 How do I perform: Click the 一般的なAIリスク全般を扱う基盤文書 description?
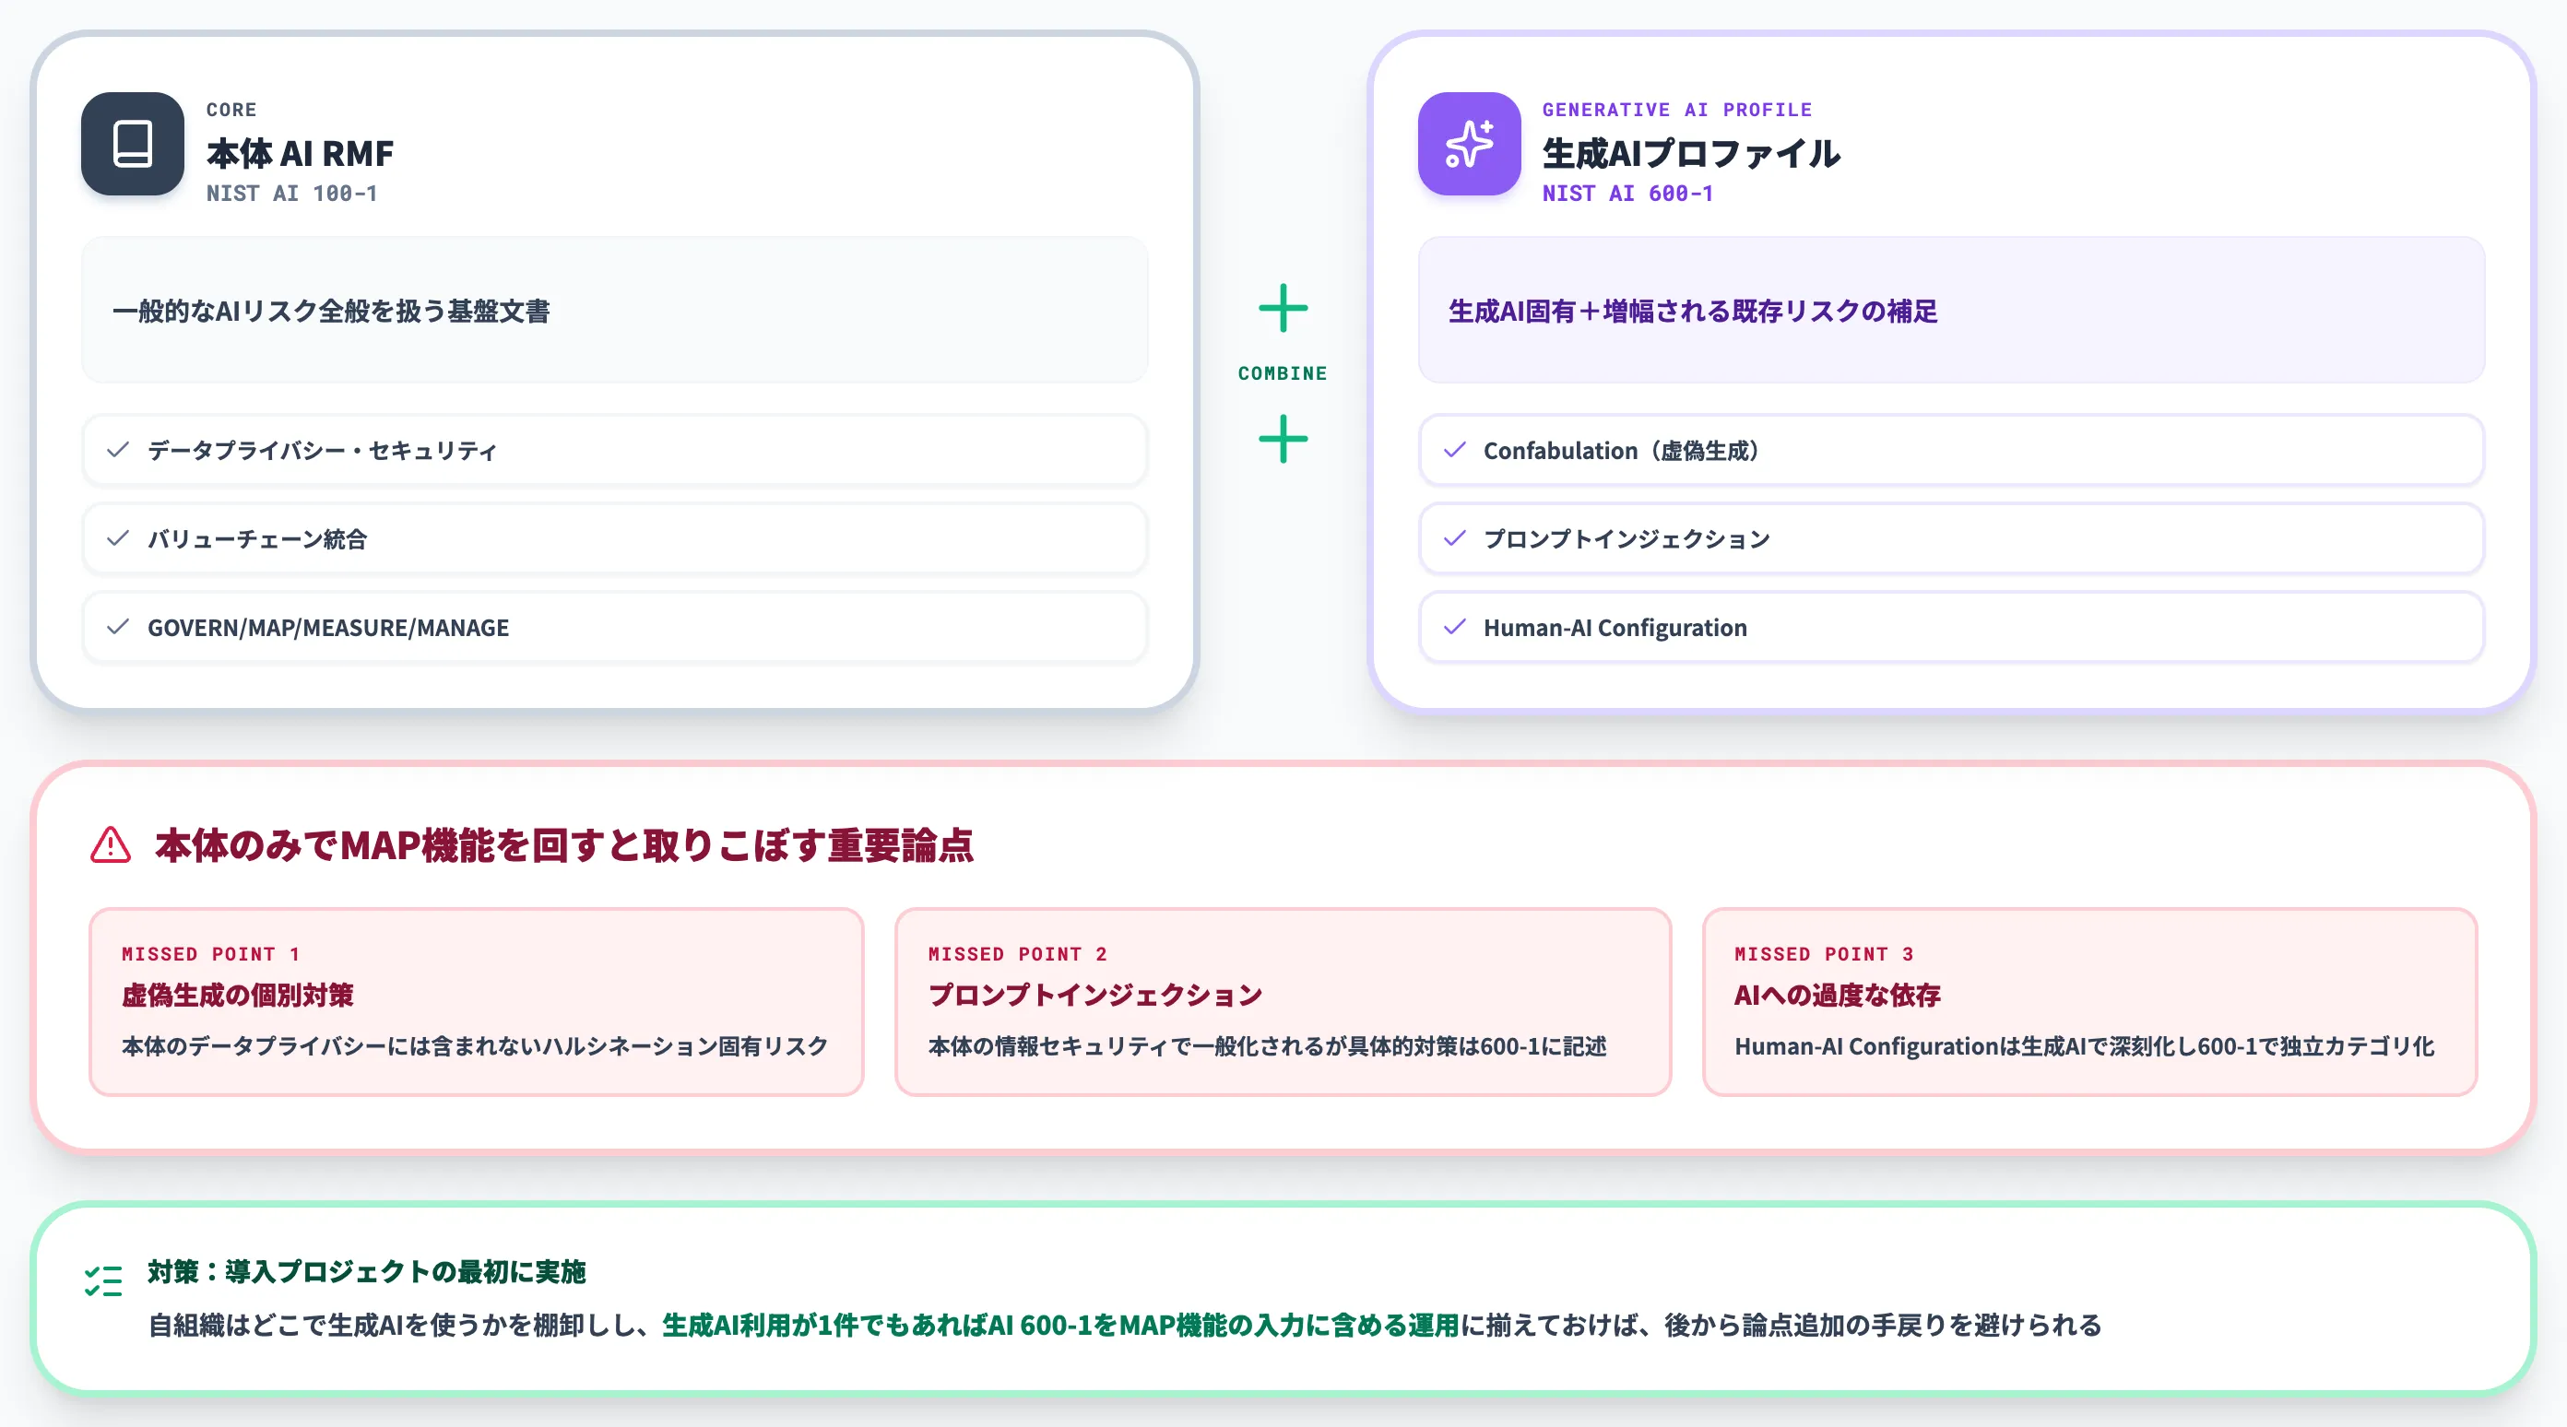click(331, 311)
